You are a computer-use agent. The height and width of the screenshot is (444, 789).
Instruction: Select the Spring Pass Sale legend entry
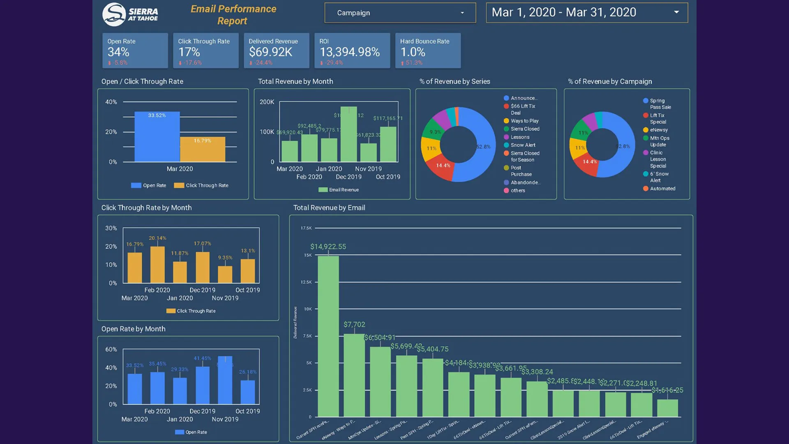657,104
